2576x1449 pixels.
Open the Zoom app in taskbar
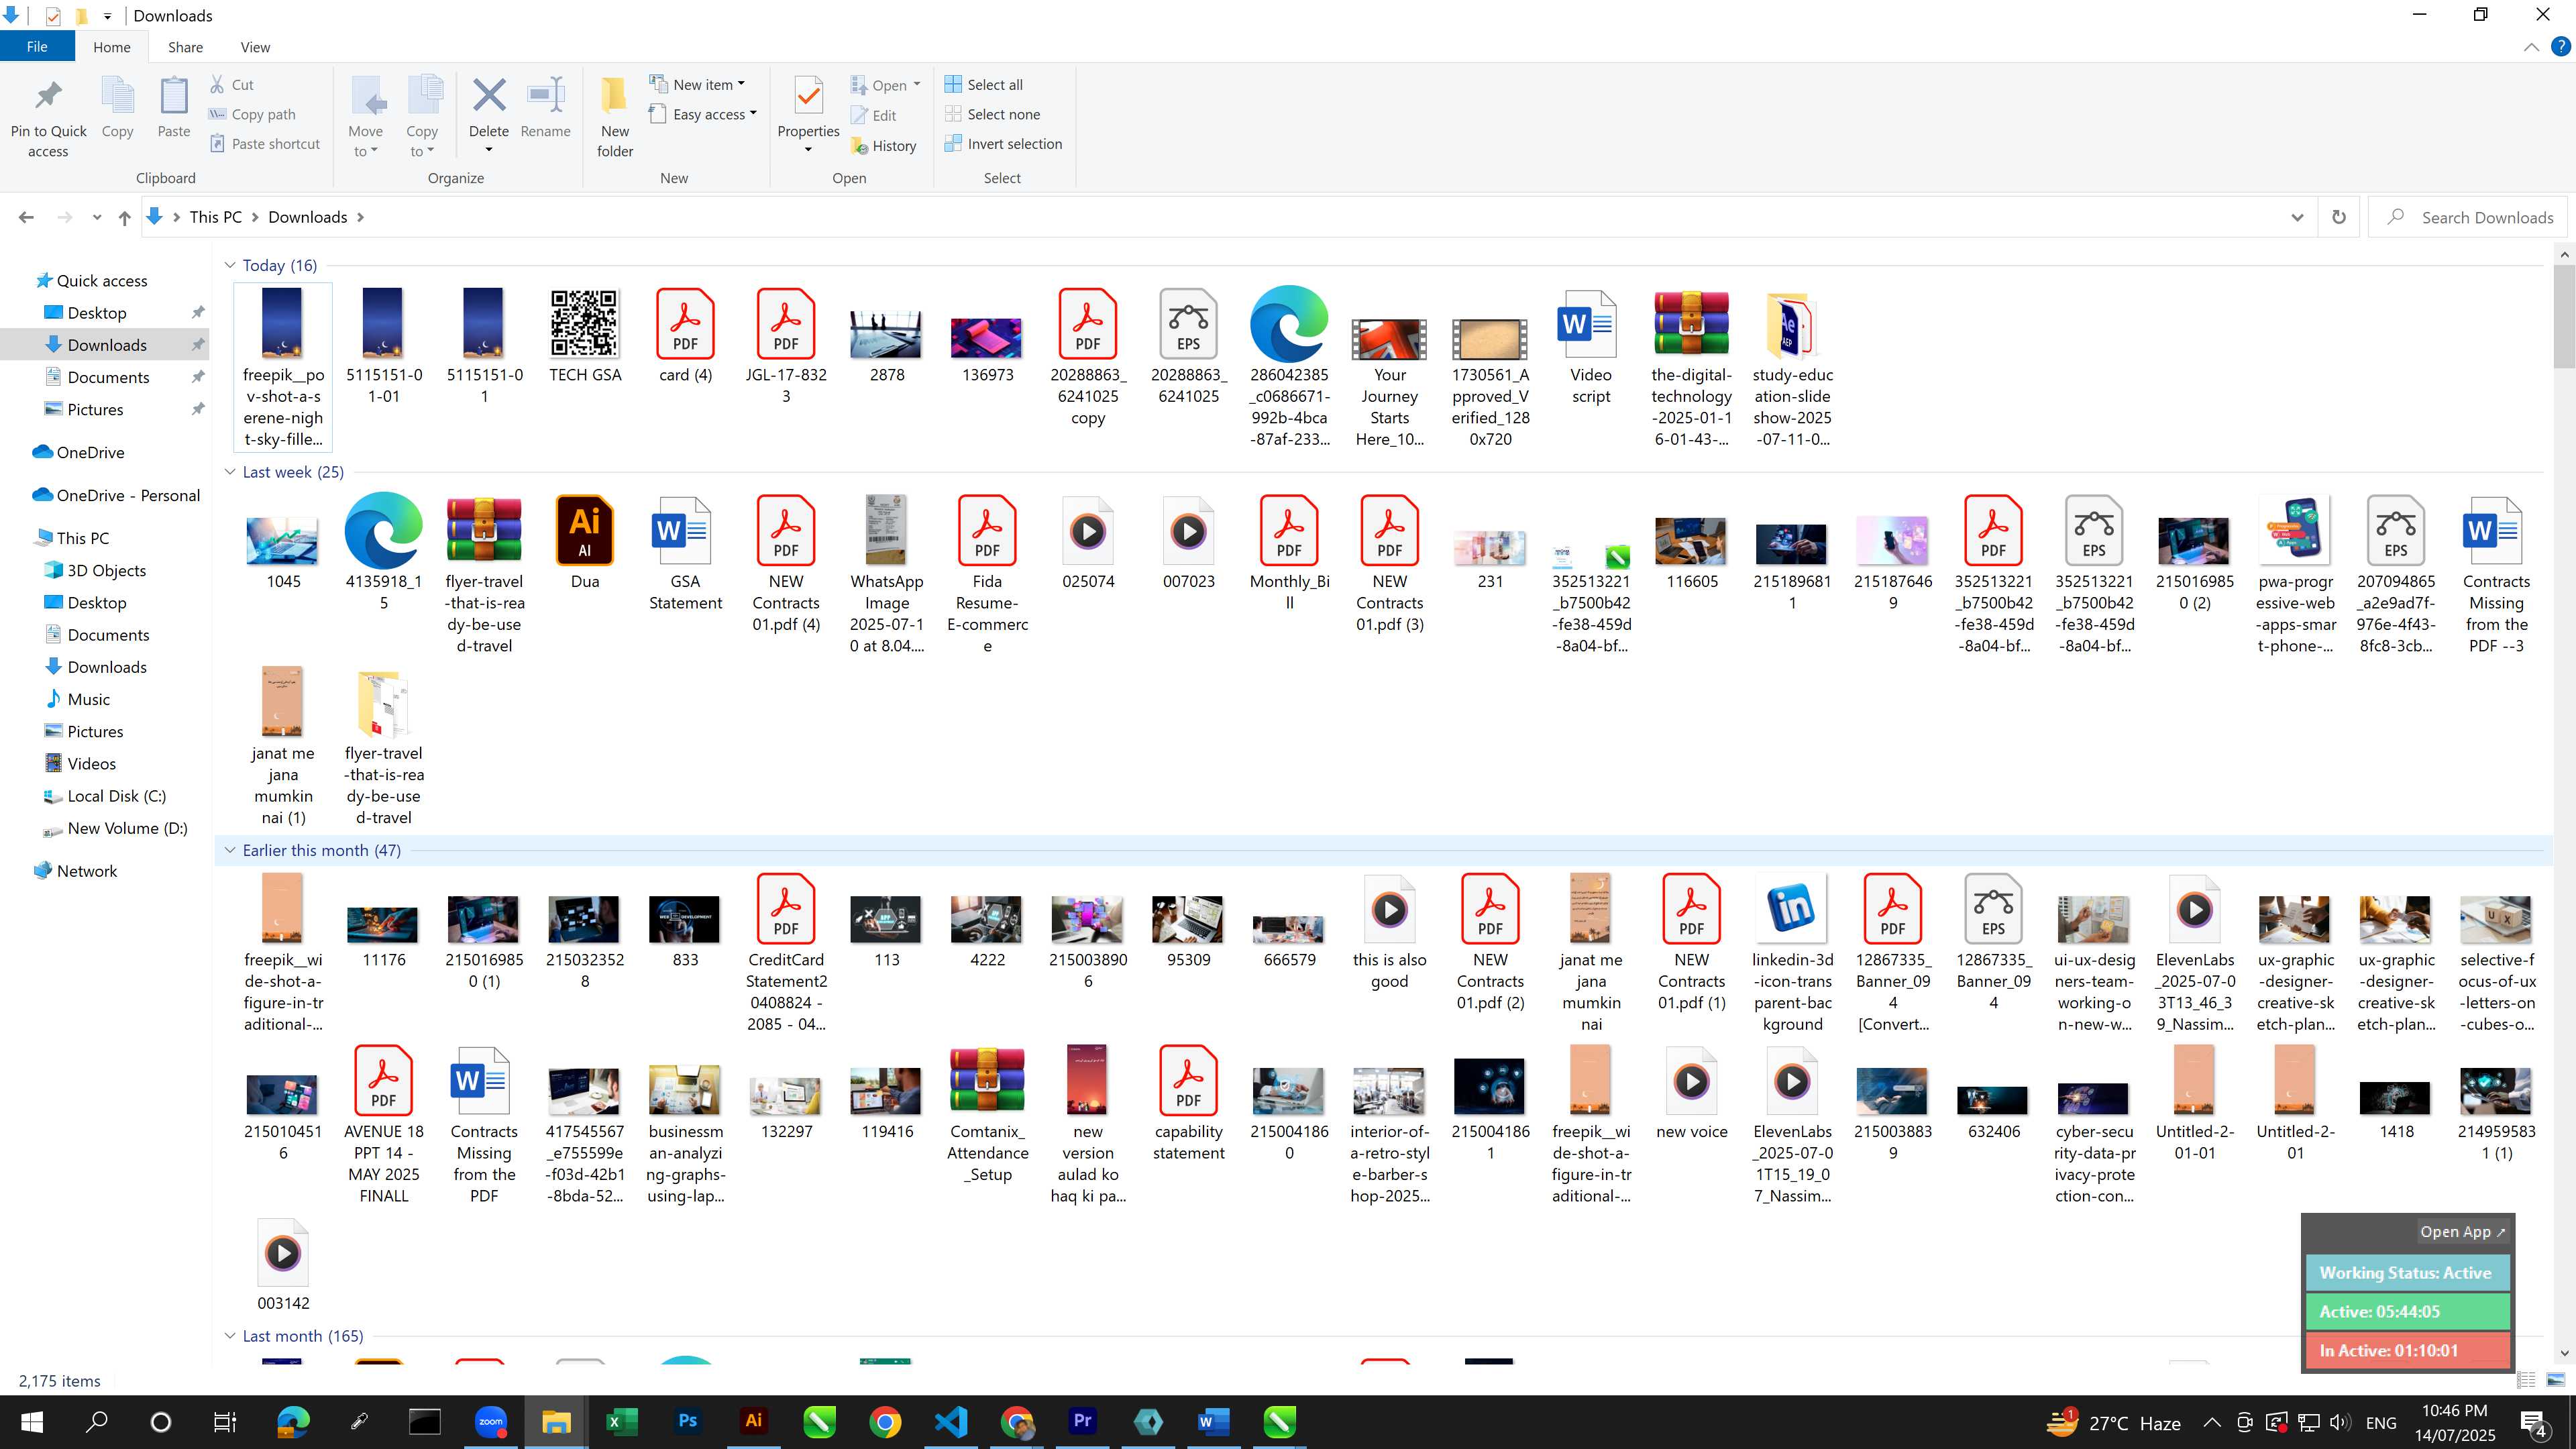click(490, 1421)
